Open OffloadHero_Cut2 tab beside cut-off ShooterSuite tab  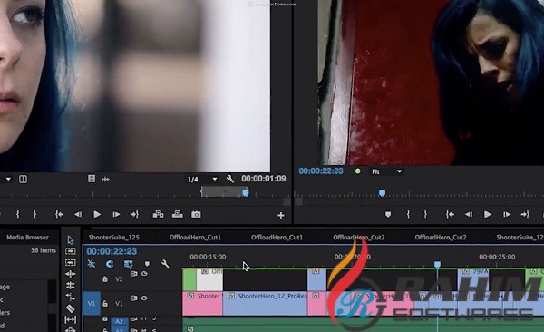pos(441,238)
